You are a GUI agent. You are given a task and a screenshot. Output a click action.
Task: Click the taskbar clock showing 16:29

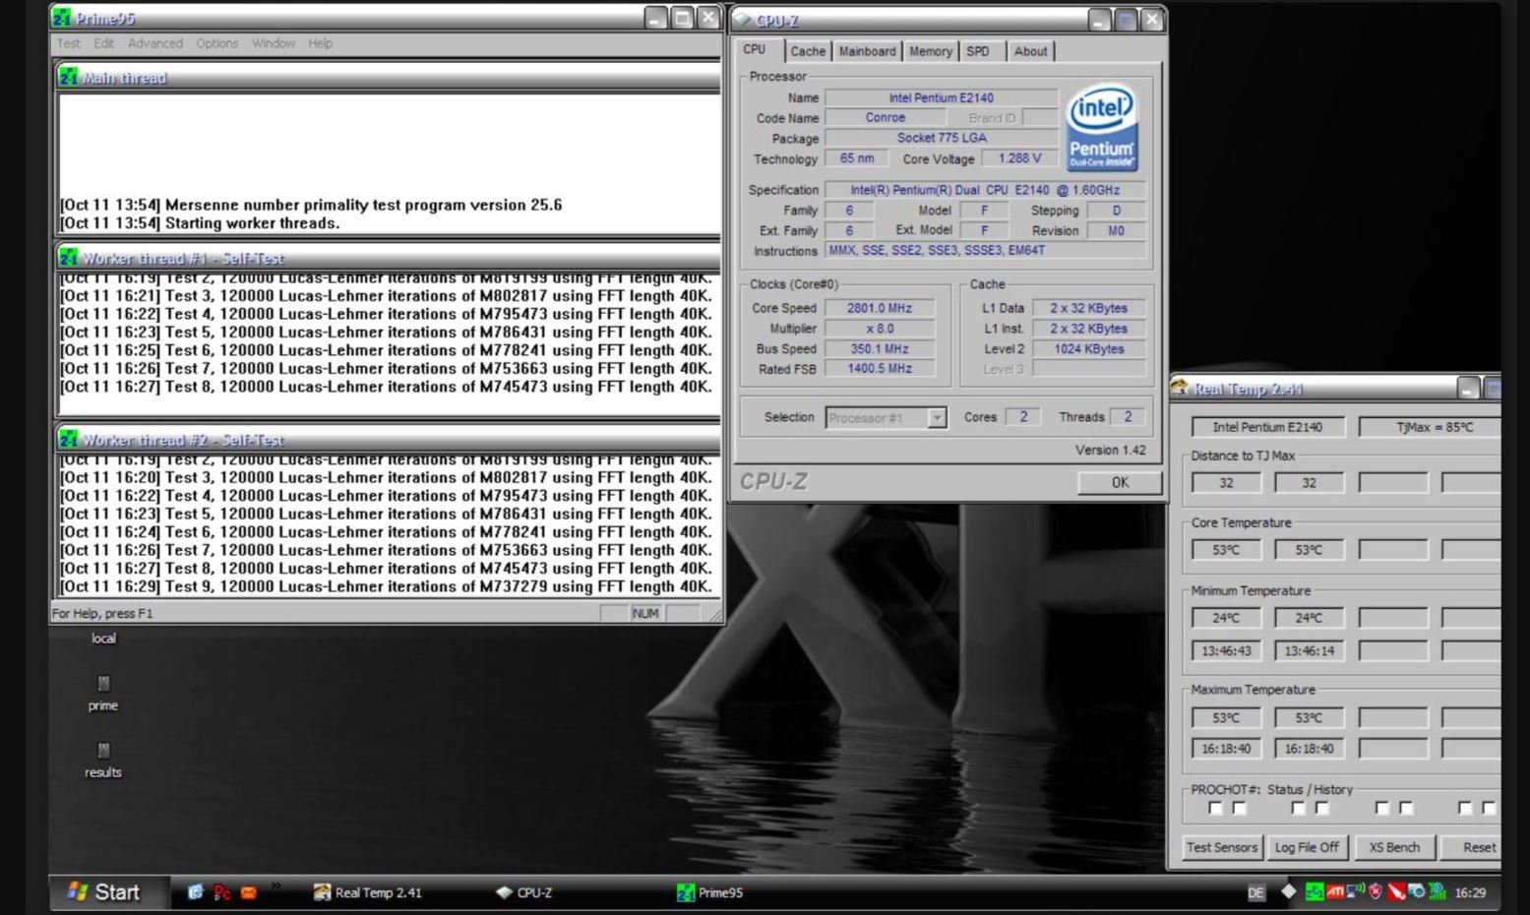click(x=1470, y=892)
